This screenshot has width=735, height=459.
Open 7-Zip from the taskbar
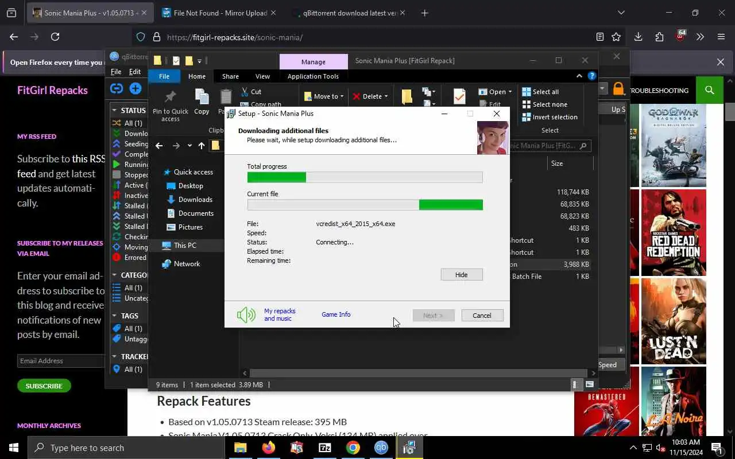pyautogui.click(x=324, y=448)
